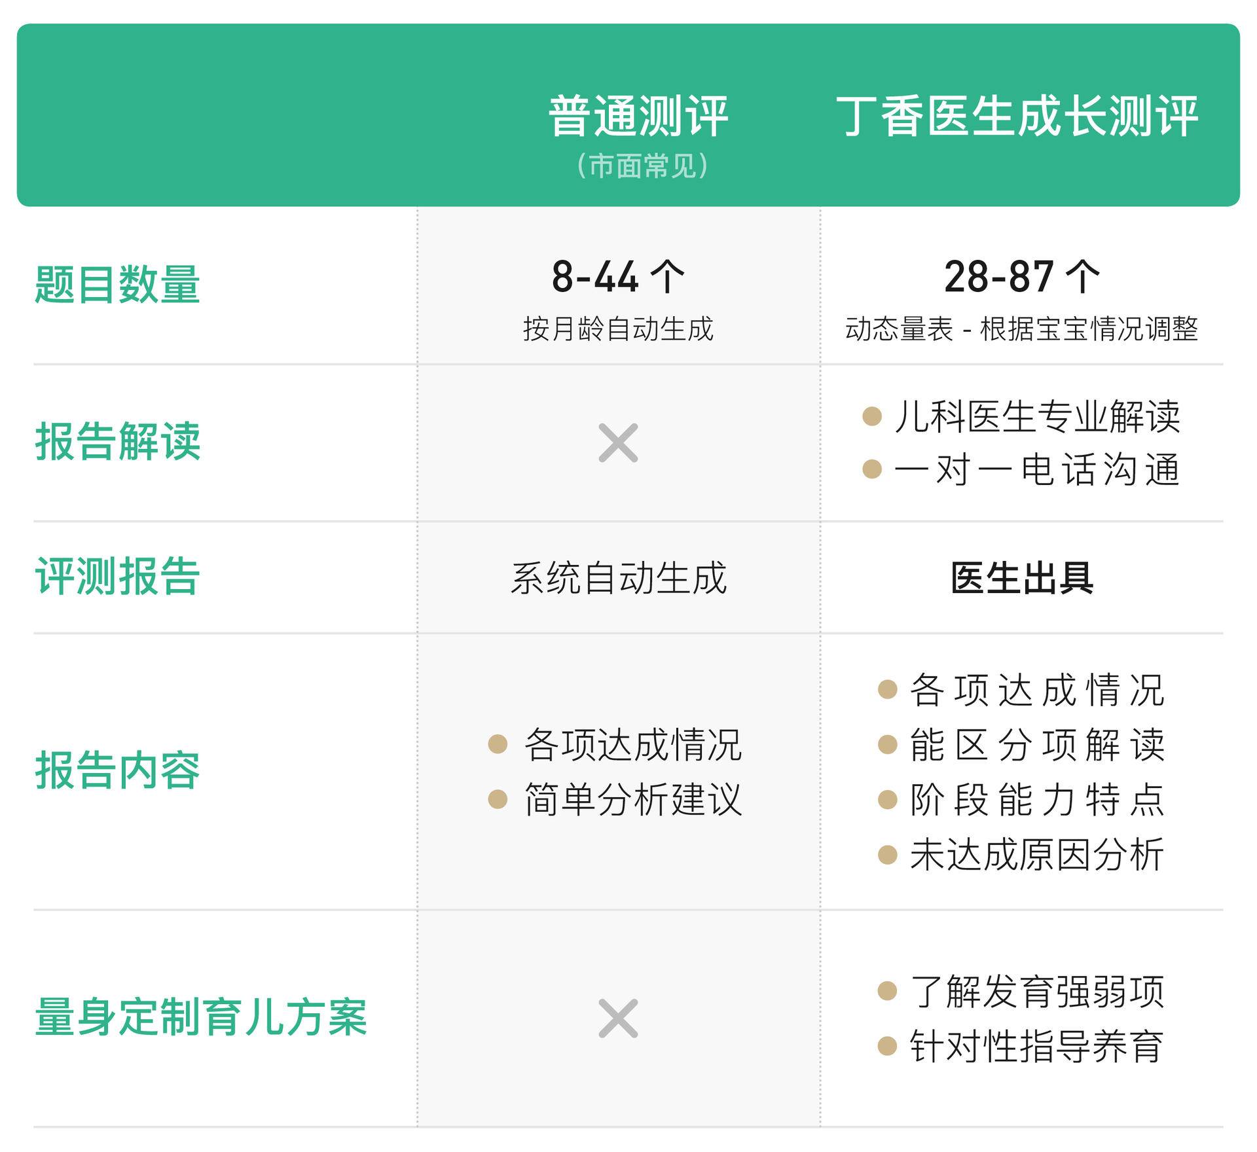The height and width of the screenshot is (1152, 1257).
Task: Click bullet dot beside 未达成原因分析
Action: (x=887, y=855)
